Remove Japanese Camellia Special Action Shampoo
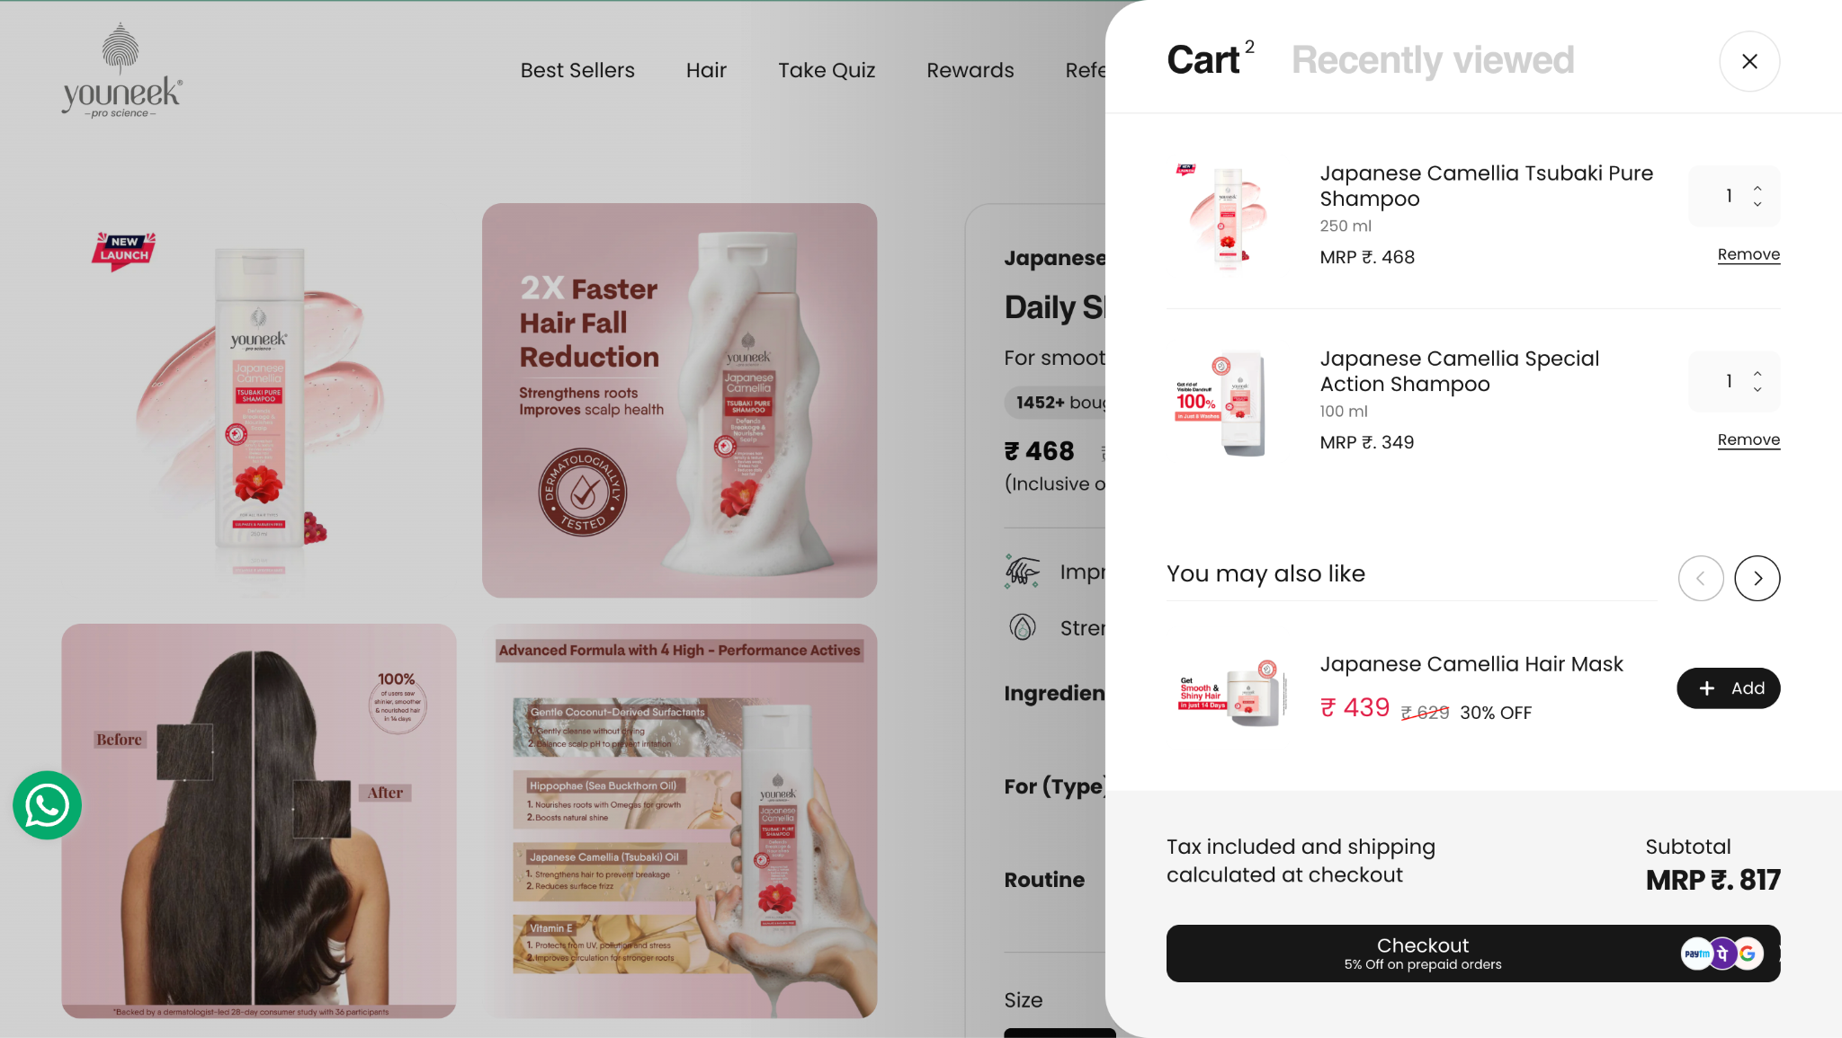Viewport: 1842px width, 1038px height. coord(1748,439)
